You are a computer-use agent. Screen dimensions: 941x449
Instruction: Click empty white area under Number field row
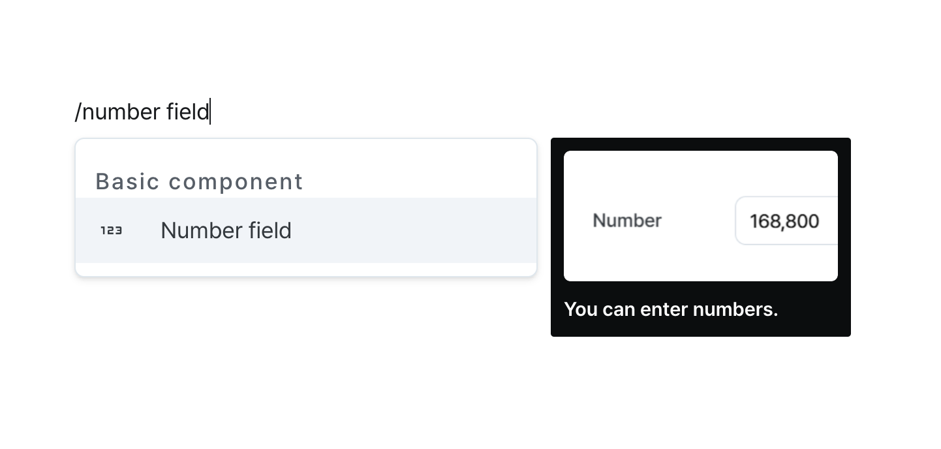click(x=306, y=269)
